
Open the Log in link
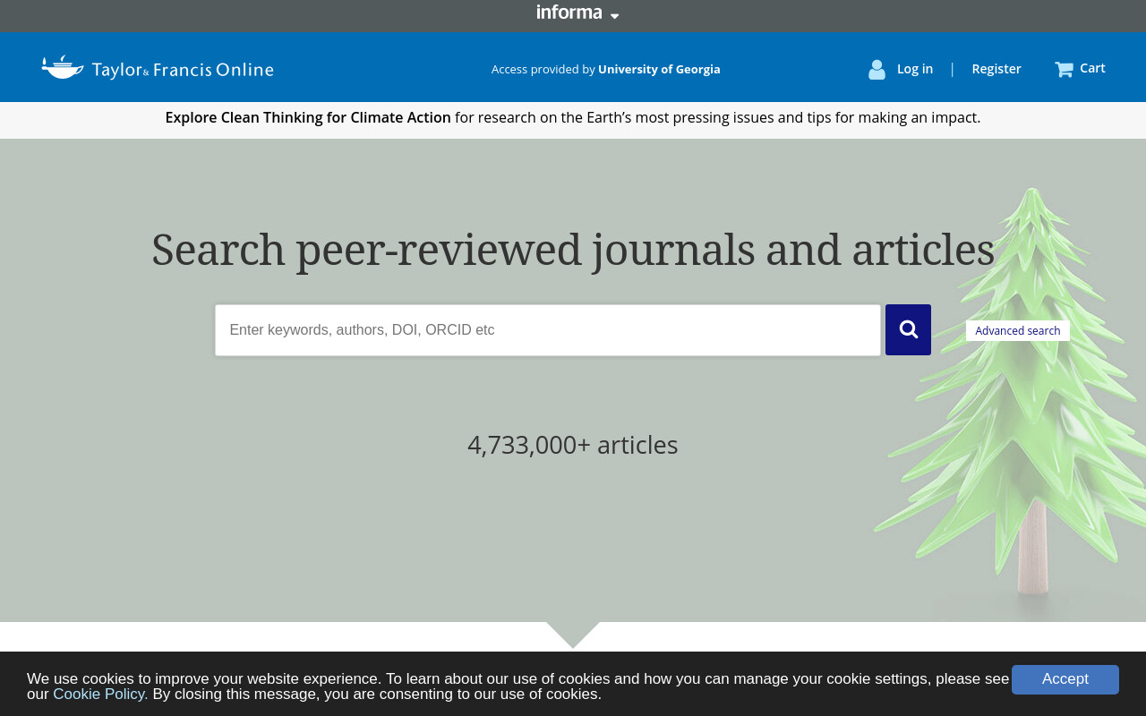click(x=914, y=69)
